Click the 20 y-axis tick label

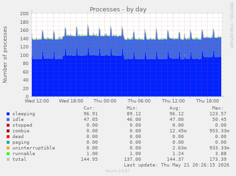coord(26,88)
